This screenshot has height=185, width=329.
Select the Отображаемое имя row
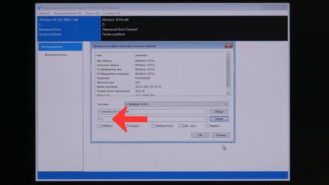(160, 69)
